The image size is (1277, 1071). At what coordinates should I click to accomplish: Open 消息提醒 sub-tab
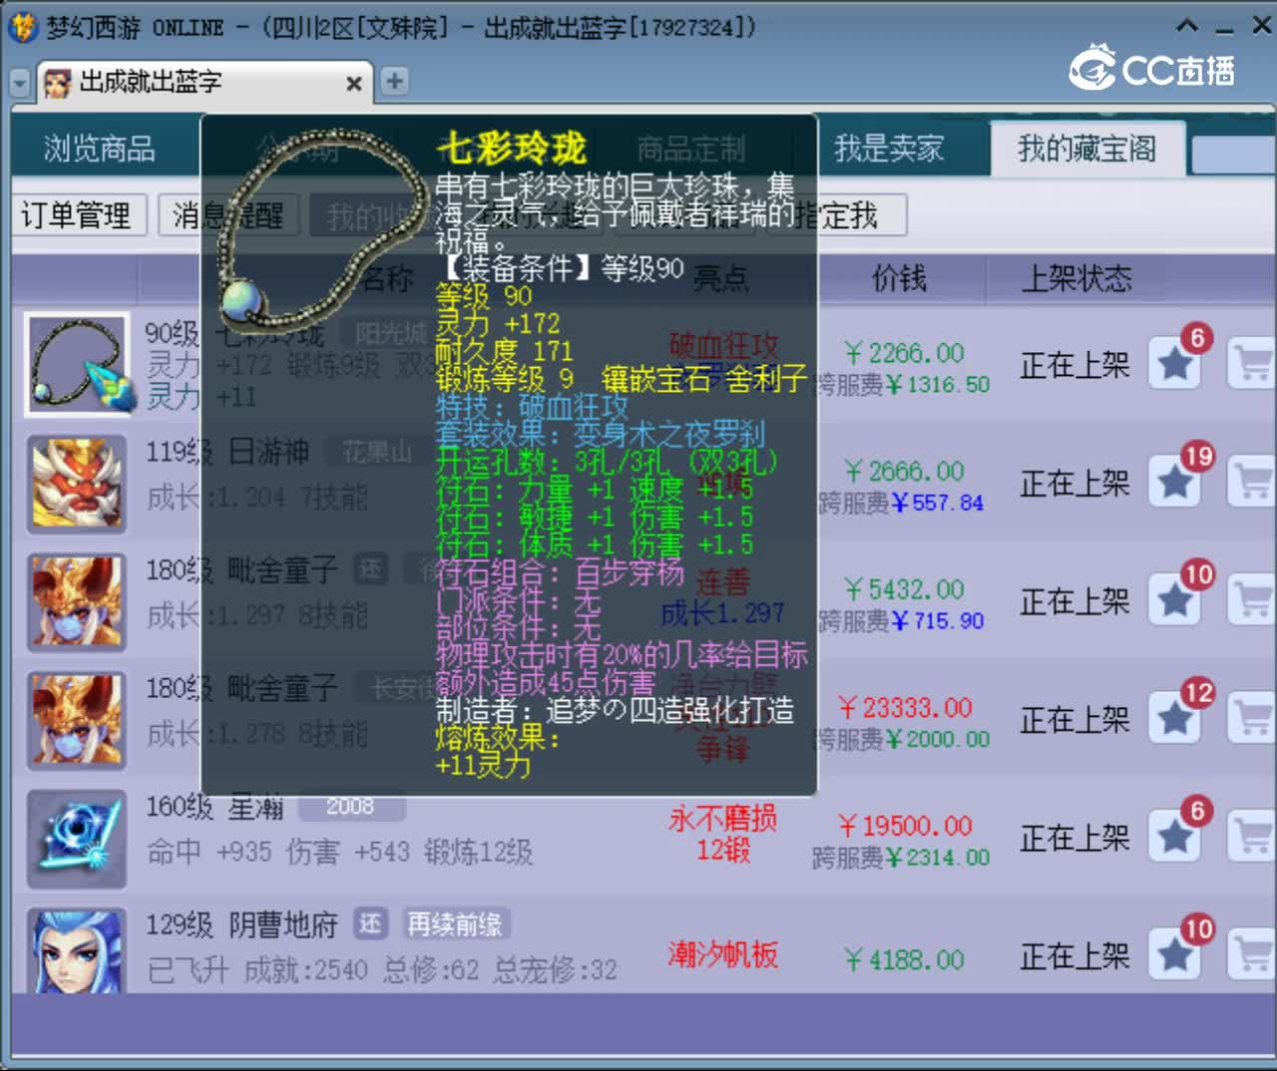point(228,214)
